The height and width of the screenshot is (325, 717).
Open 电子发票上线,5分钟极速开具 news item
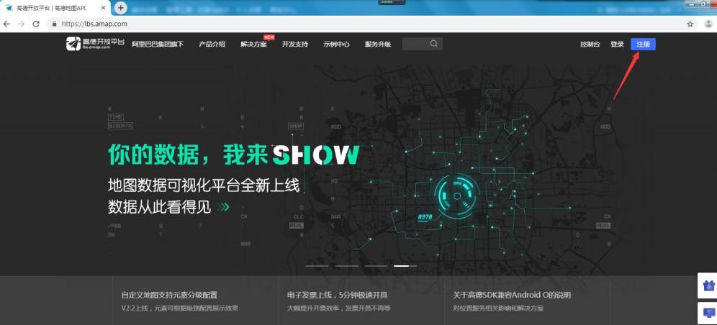coord(338,295)
